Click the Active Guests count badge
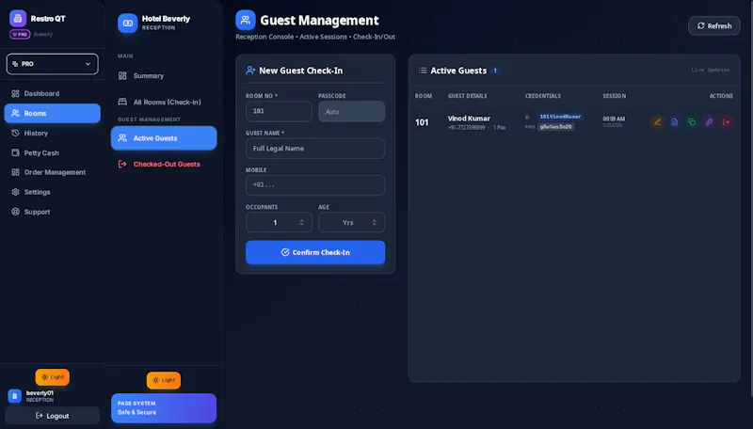Viewport: 753px width, 429px height. [x=495, y=71]
